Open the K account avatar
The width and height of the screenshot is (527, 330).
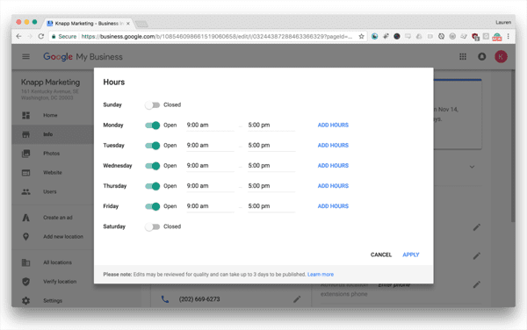[x=501, y=56]
